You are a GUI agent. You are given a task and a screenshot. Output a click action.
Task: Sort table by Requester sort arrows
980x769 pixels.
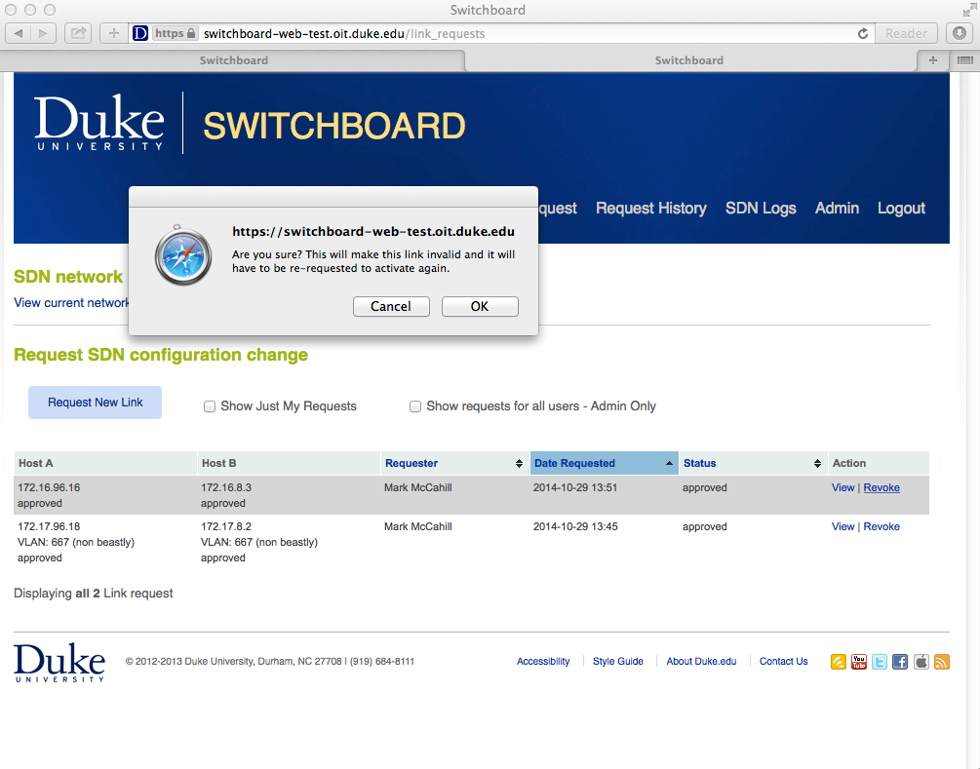pos(519,463)
